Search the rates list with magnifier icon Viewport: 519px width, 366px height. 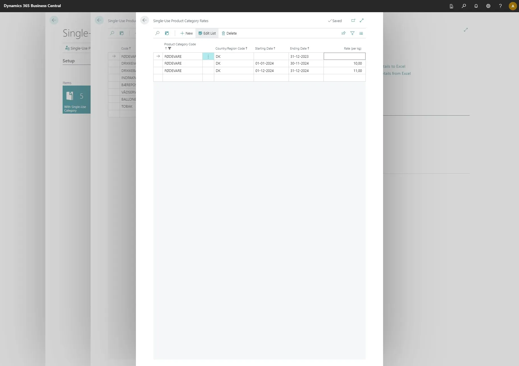coord(157,33)
